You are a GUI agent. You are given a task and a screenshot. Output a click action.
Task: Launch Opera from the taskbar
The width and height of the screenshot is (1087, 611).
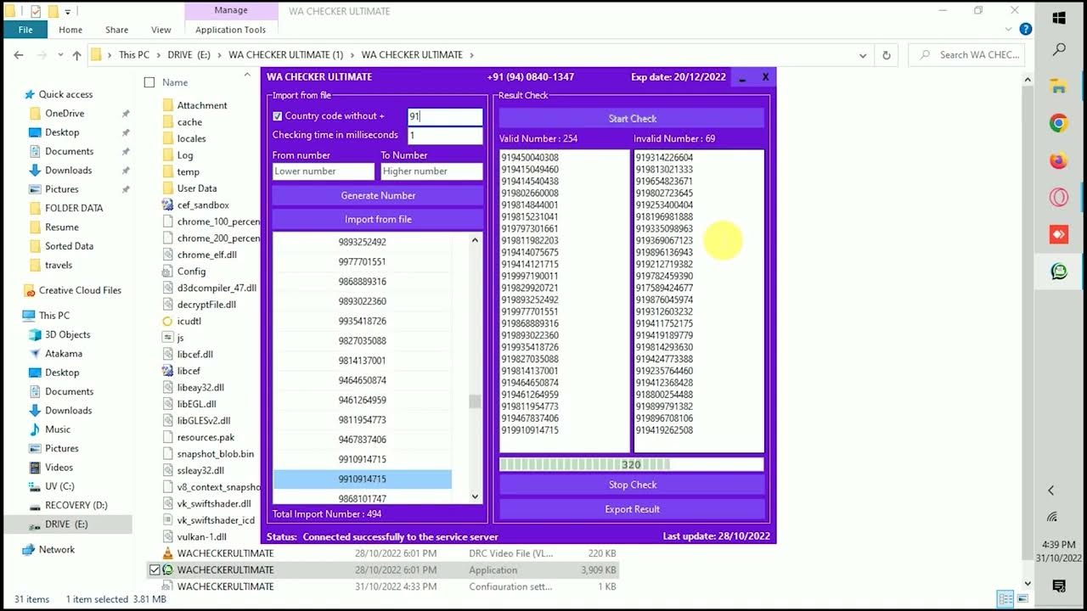(x=1059, y=198)
